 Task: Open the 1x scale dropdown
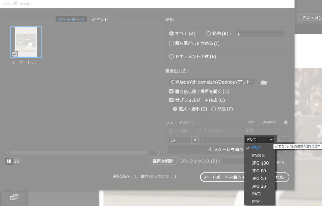tap(195, 139)
